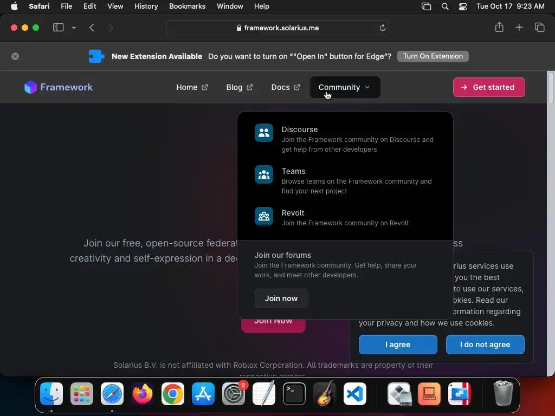Open the Window menu
Image resolution: width=555 pixels, height=416 pixels.
tap(230, 6)
